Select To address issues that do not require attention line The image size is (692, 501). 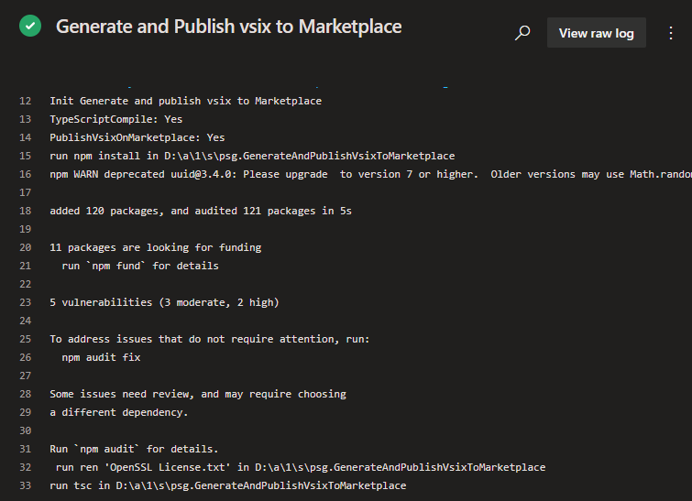pyautogui.click(x=210, y=339)
